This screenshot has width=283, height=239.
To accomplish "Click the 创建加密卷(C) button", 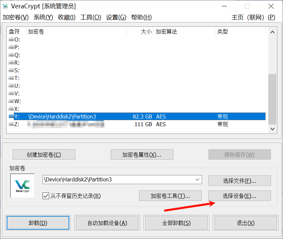I will [44, 154].
